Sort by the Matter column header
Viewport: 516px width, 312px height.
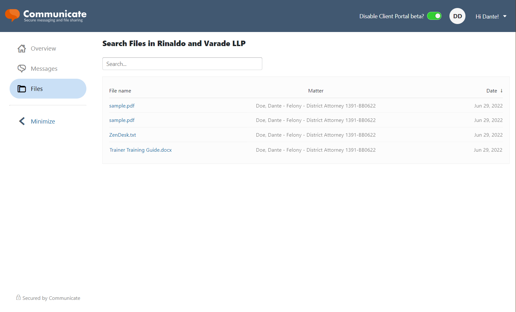tap(316, 91)
